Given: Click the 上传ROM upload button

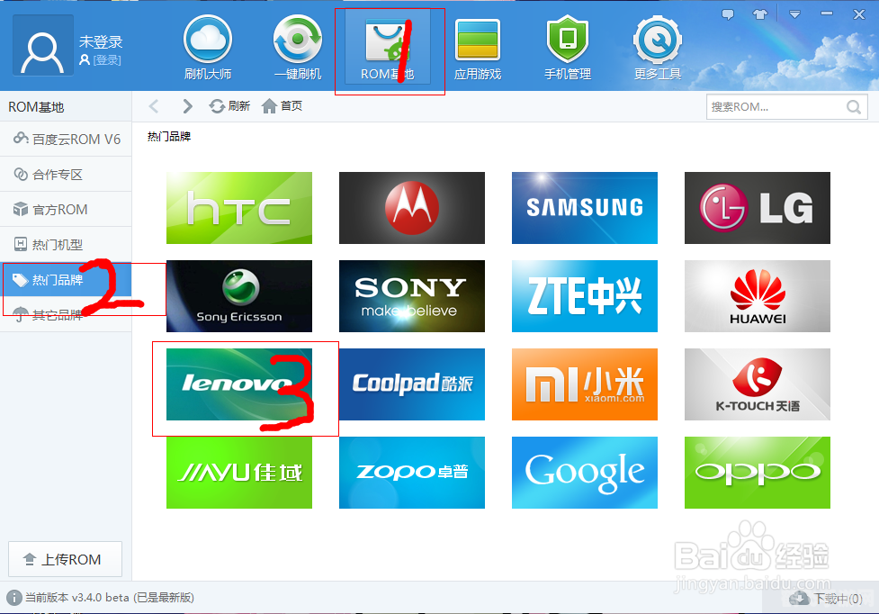Looking at the screenshot, I should tap(64, 559).
